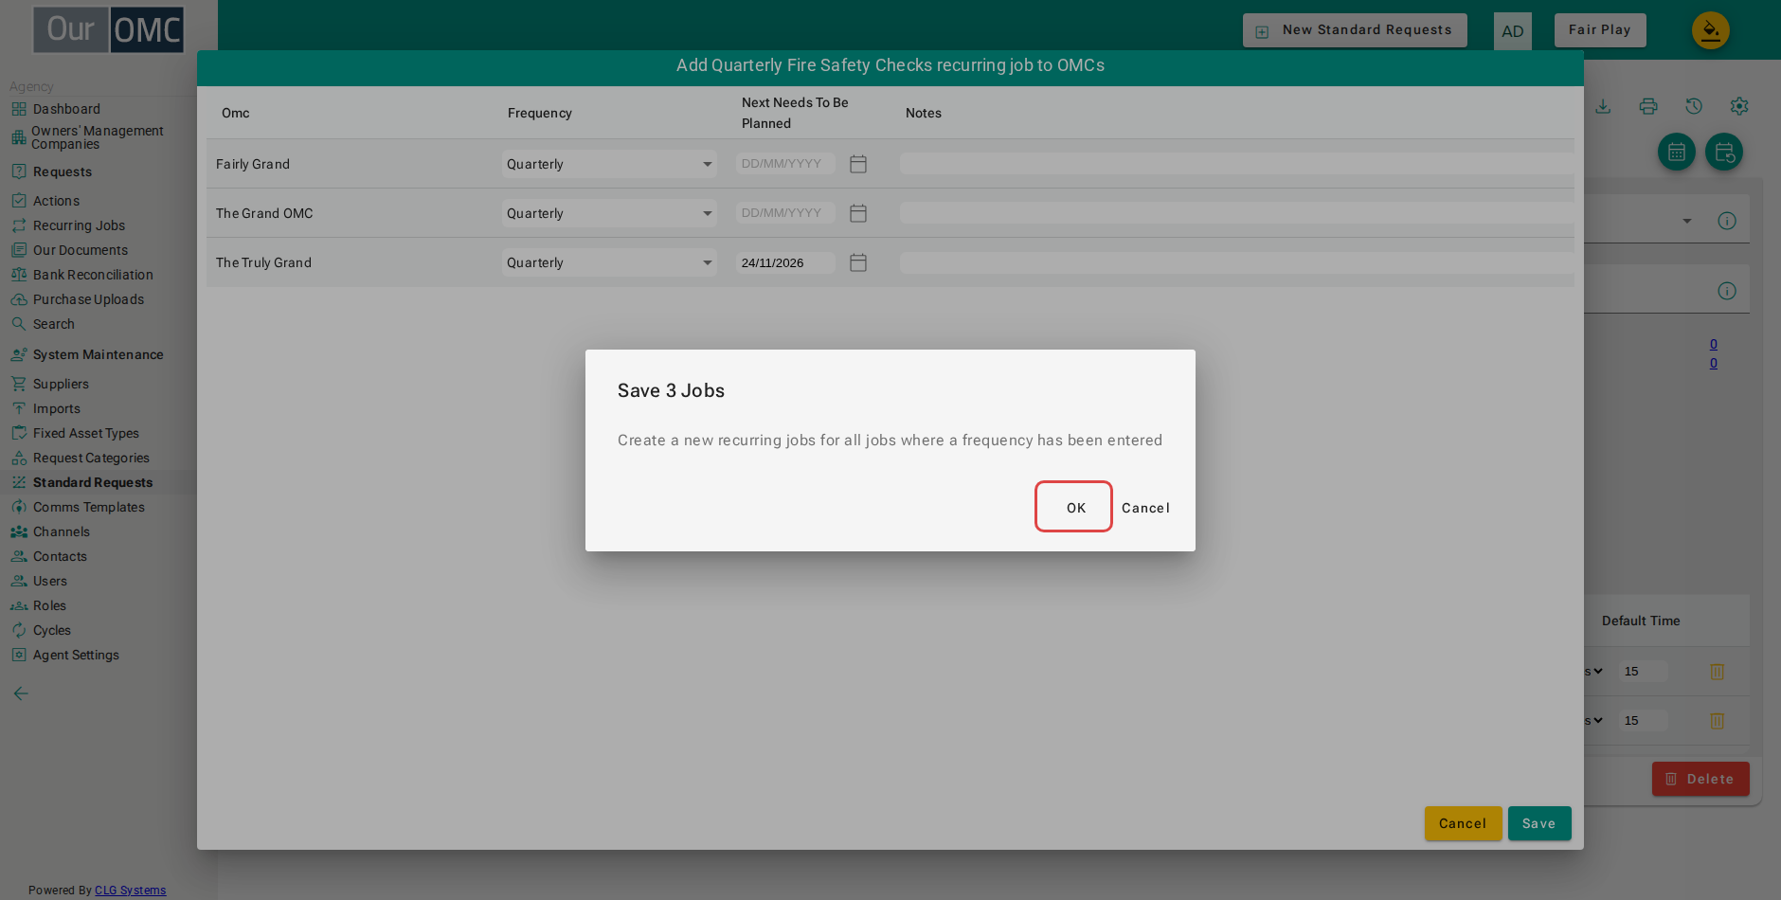The width and height of the screenshot is (1781, 900).
Task: Open calendar picker for The Truly Grand row
Action: 858,262
